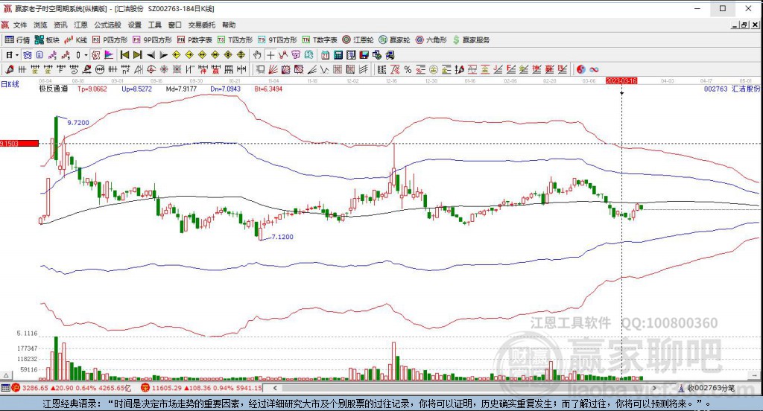Collapse volume panel with up-triangle button

6,375
